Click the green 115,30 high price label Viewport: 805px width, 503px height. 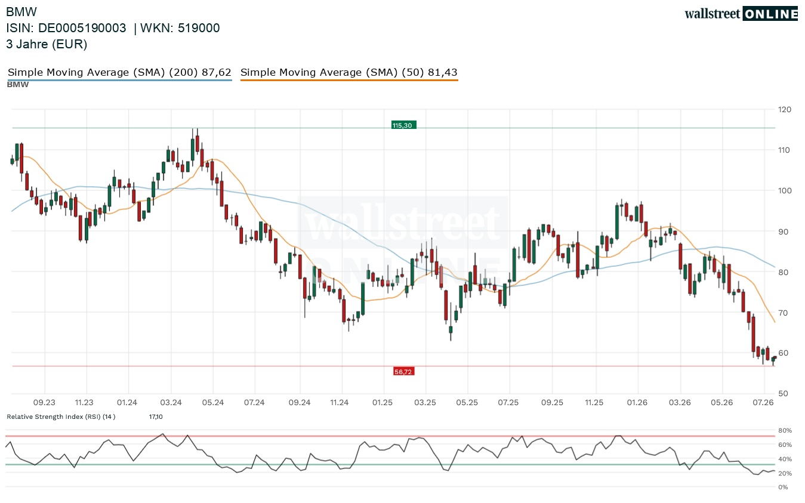tap(403, 125)
